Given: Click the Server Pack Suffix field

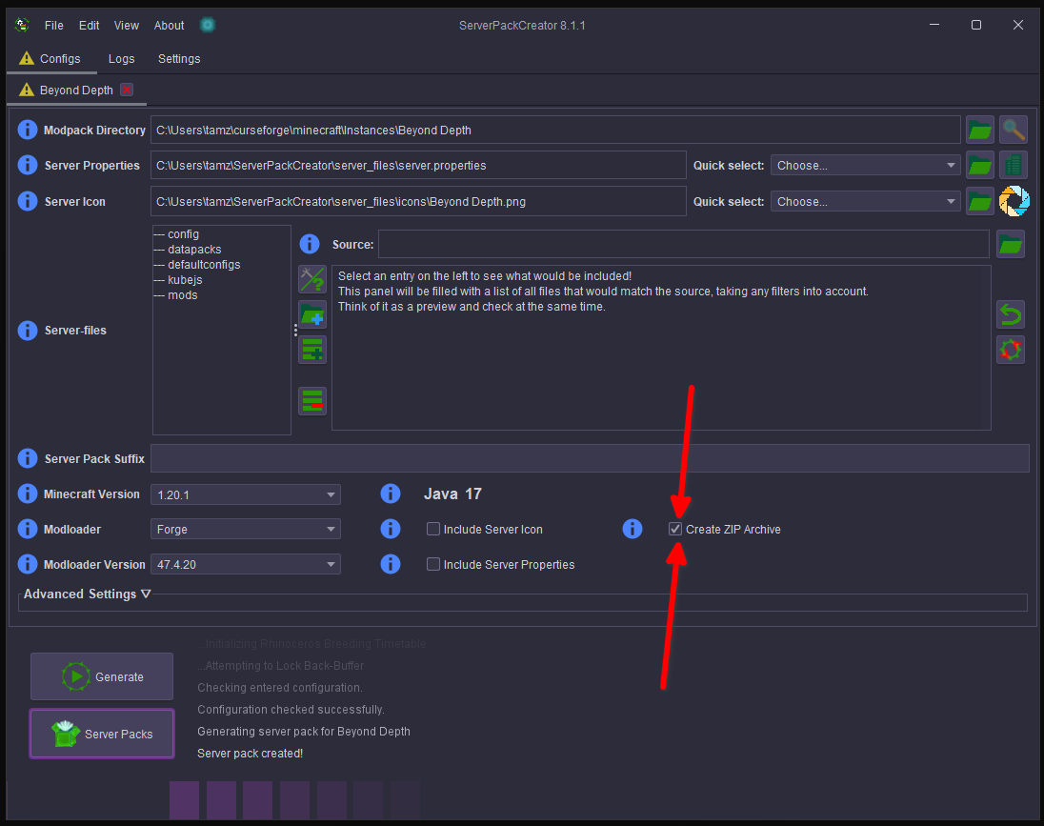Looking at the screenshot, I should (590, 458).
